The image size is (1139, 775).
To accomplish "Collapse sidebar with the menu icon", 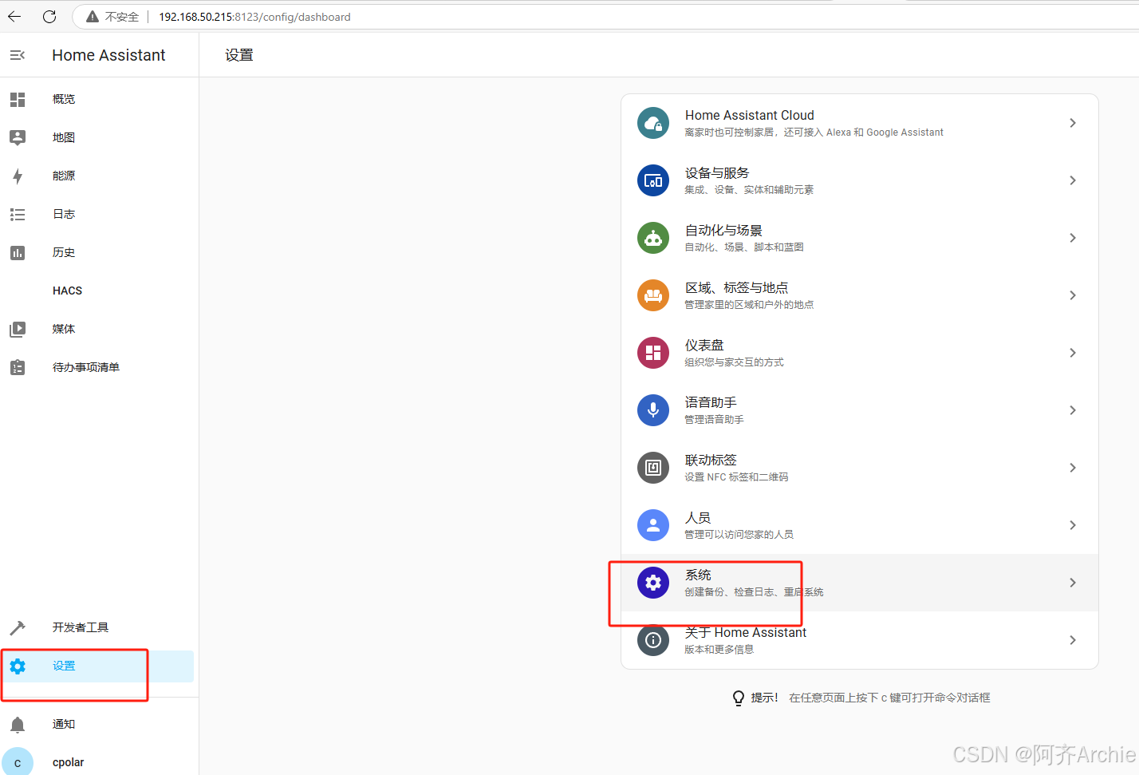I will 18,55.
